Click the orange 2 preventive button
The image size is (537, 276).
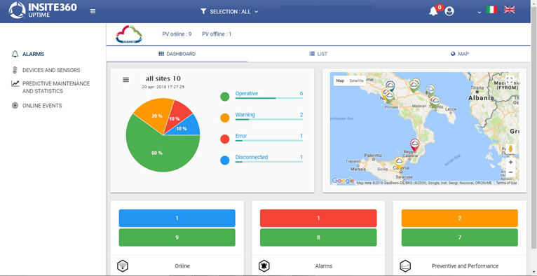460,218
